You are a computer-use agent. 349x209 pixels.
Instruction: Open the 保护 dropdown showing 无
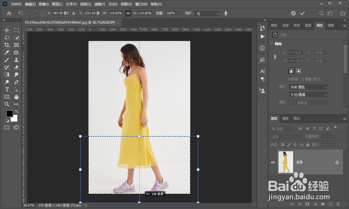coord(207,14)
